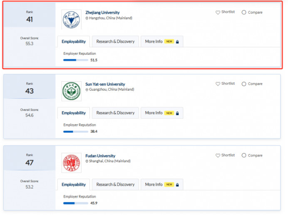Click the "Guangzhou, China (Mainland)" location text
Screen dimensions: 288x218
coord(112,90)
